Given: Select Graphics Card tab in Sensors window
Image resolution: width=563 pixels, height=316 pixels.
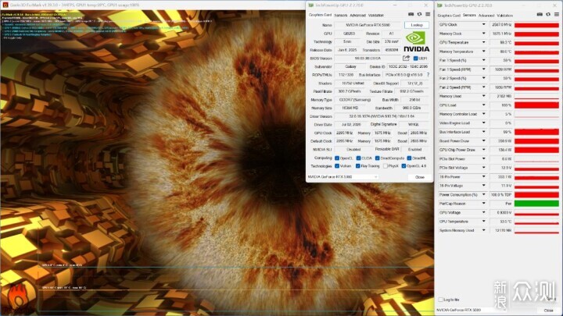Looking at the screenshot, I should pos(449,16).
